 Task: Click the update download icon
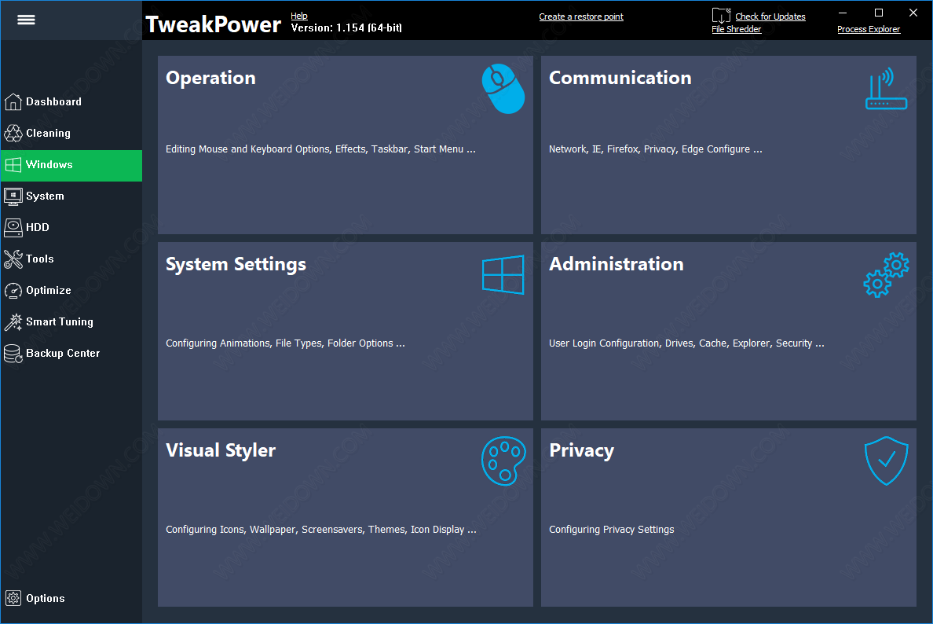[x=721, y=16]
